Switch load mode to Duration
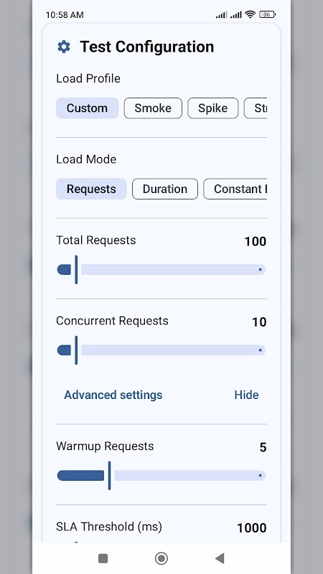Screen dimensions: 323x574 point(165,189)
